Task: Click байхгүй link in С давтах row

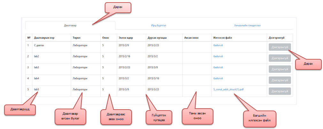Action: (218, 45)
